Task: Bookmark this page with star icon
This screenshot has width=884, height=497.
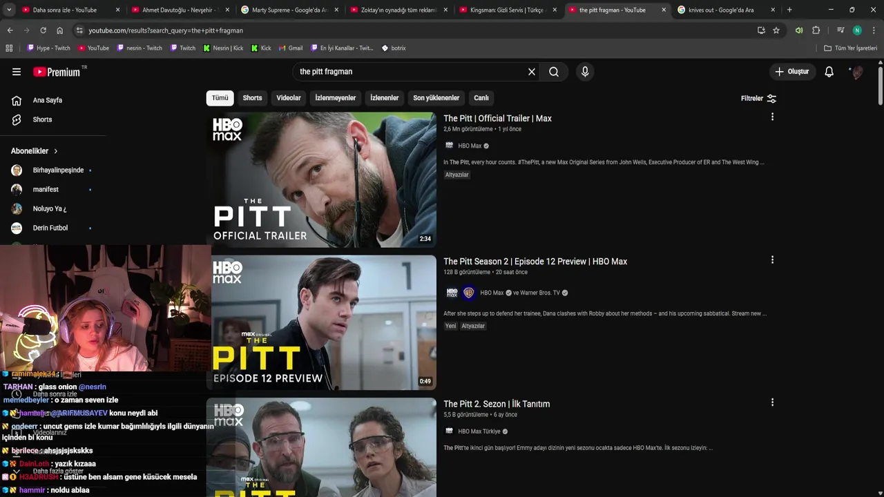Action: (776, 30)
